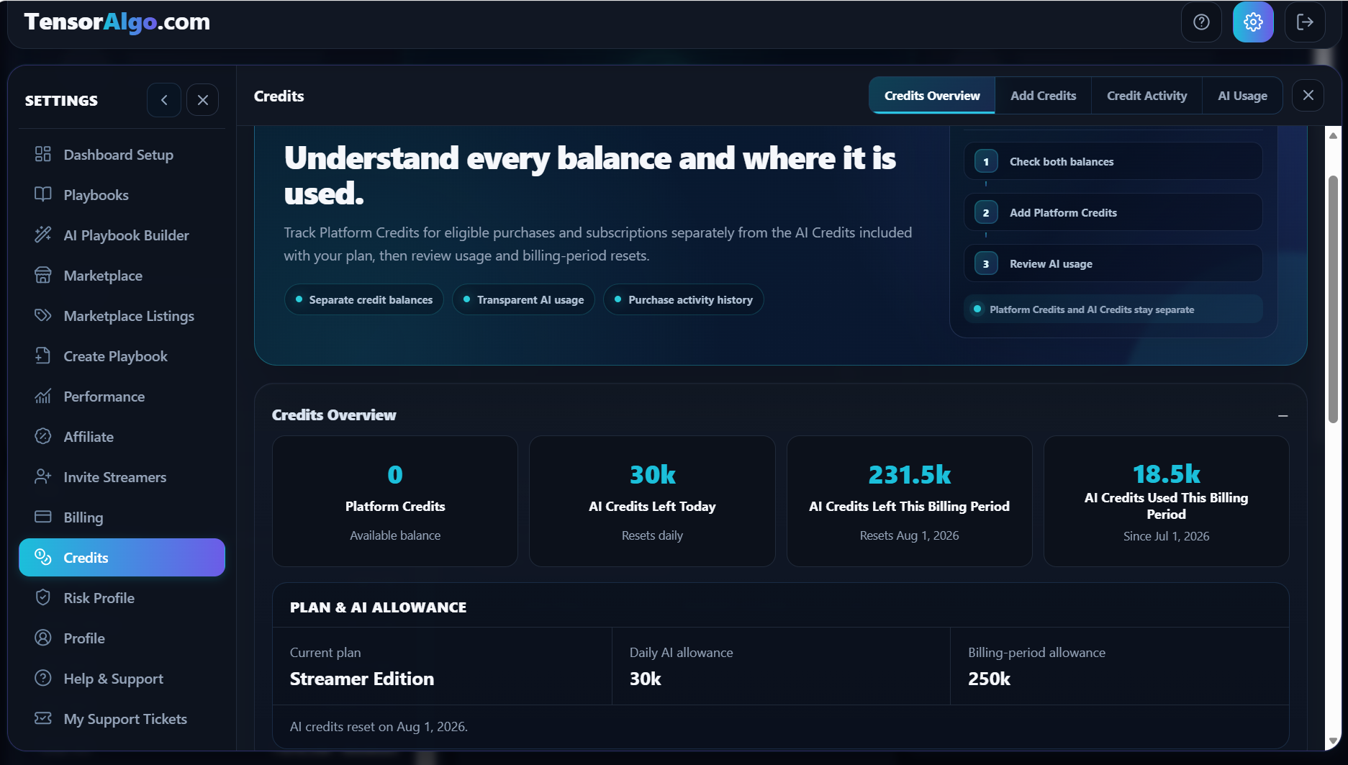This screenshot has height=765, width=1348.
Task: Open the AI Usage tab
Action: coord(1242,96)
